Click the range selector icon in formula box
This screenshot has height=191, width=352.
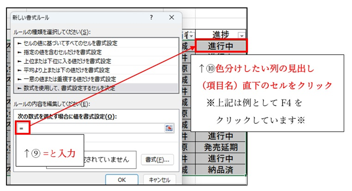(x=169, y=128)
